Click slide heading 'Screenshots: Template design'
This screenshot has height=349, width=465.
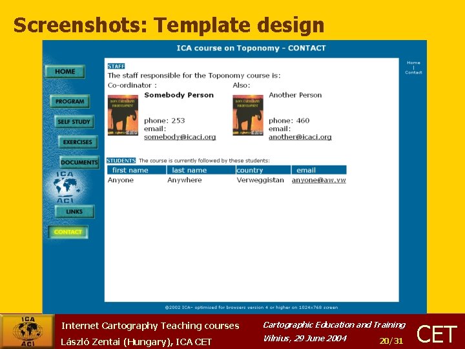169,25
